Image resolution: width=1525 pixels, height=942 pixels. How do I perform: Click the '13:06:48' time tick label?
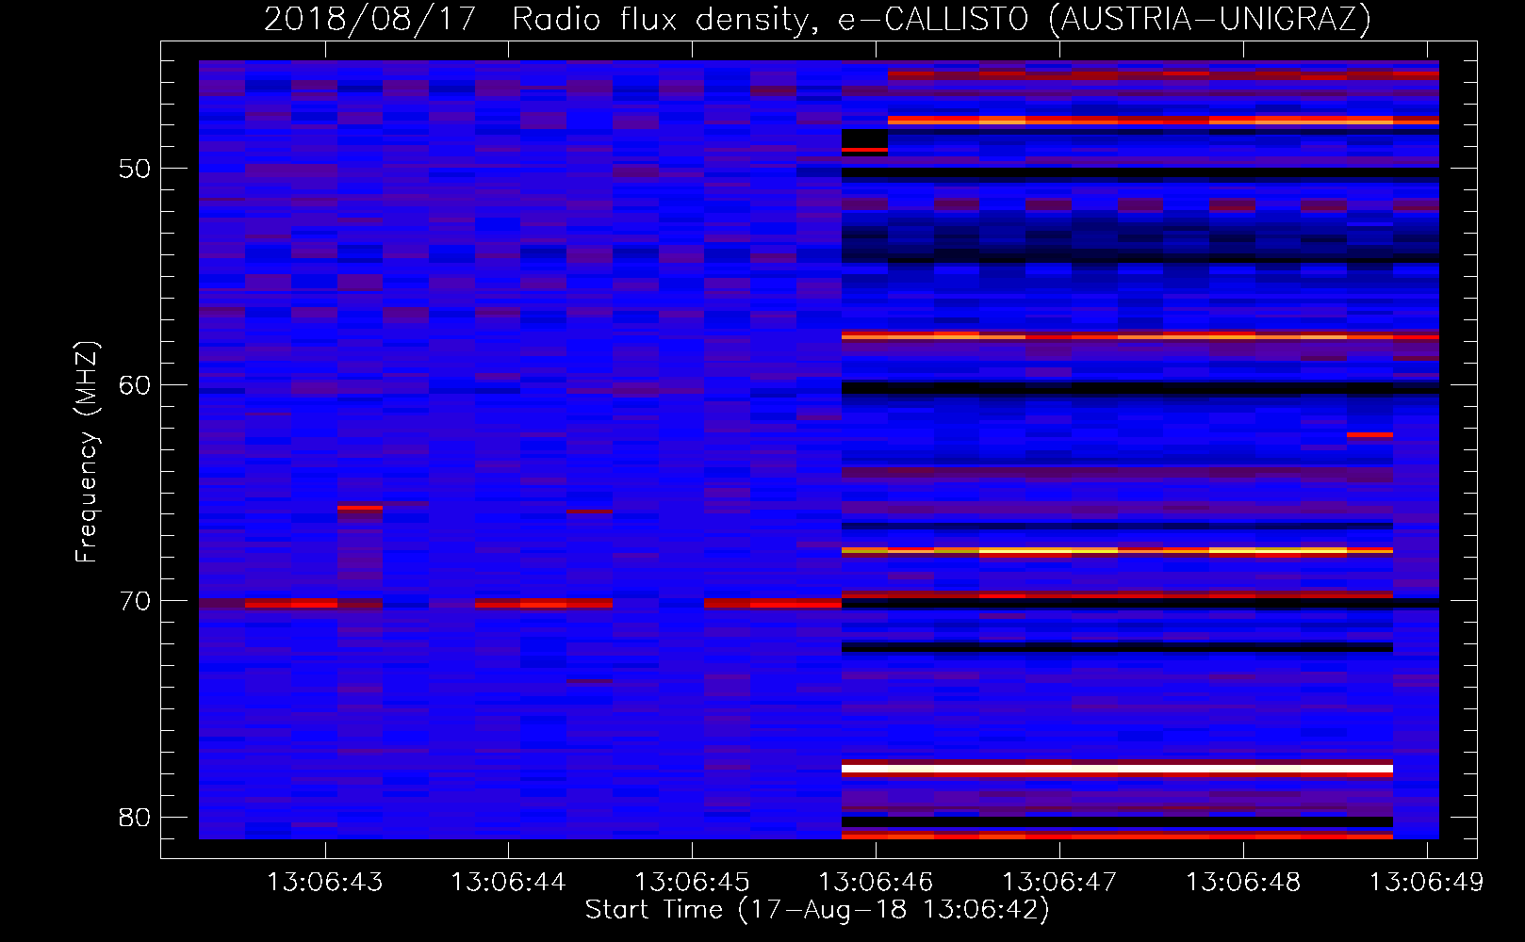point(1242,883)
